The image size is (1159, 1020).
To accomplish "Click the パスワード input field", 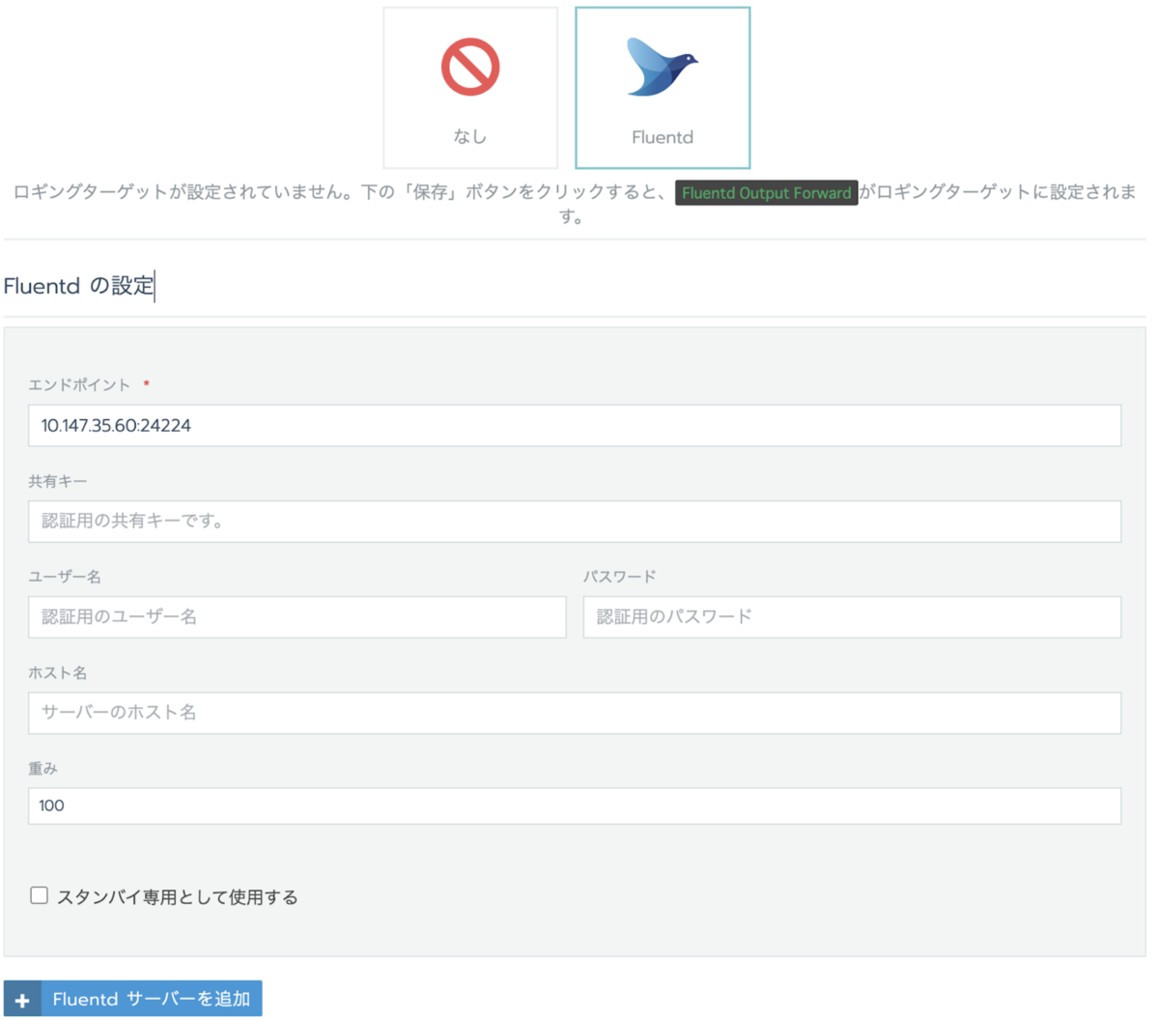I will coord(852,617).
